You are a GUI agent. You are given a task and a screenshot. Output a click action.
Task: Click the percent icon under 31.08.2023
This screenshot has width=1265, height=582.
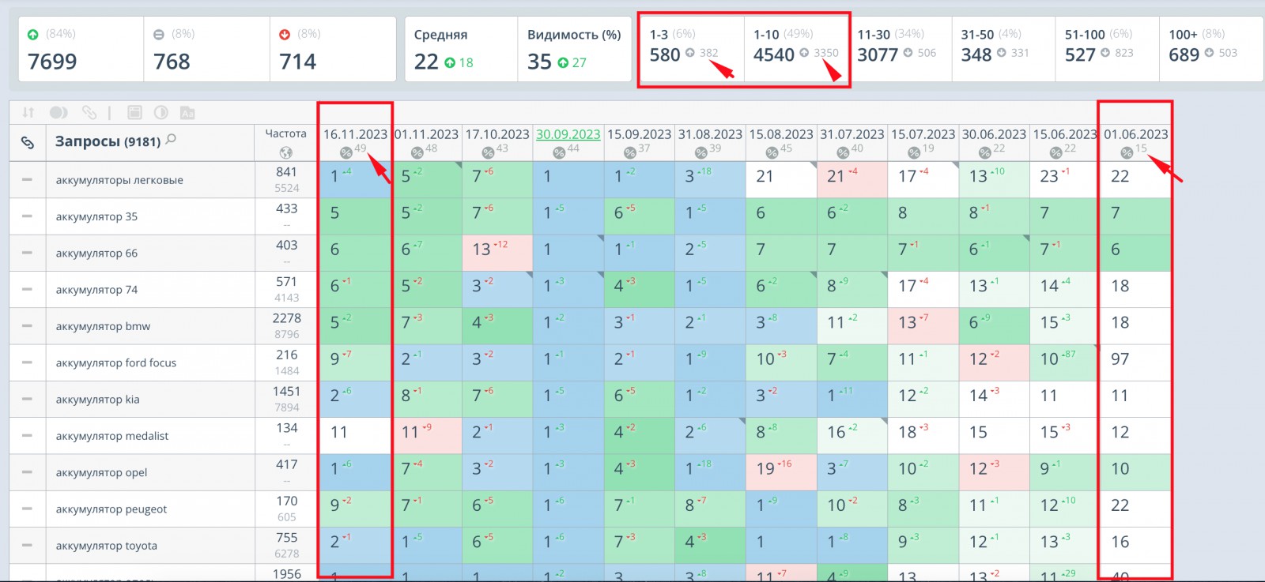701,152
